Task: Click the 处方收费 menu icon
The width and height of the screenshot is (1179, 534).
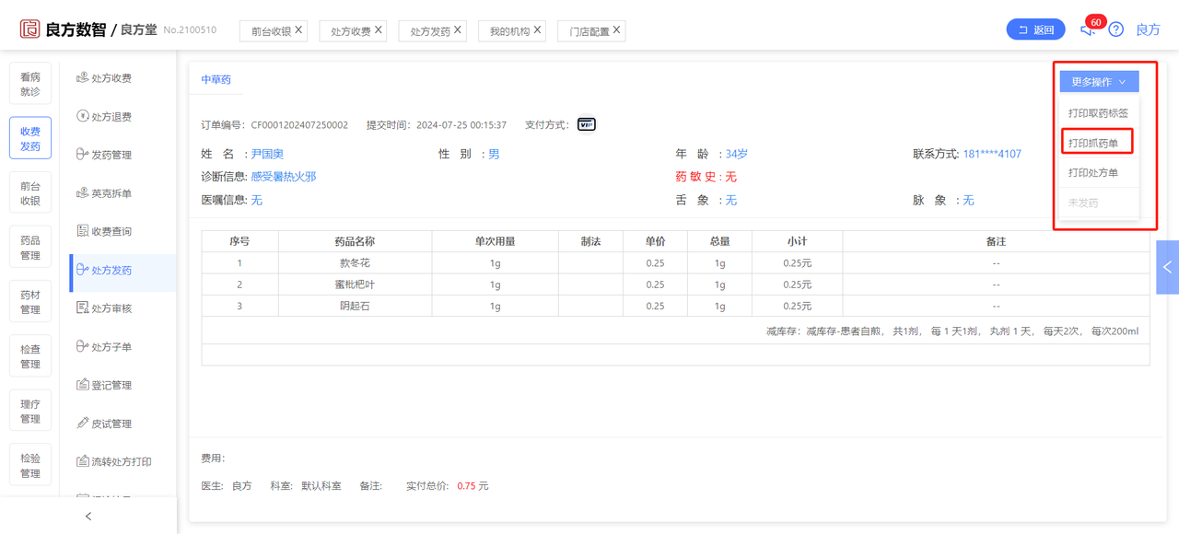Action: point(83,78)
